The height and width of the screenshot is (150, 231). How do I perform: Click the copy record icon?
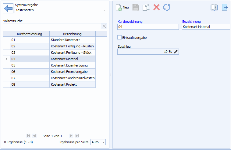tap(146, 7)
